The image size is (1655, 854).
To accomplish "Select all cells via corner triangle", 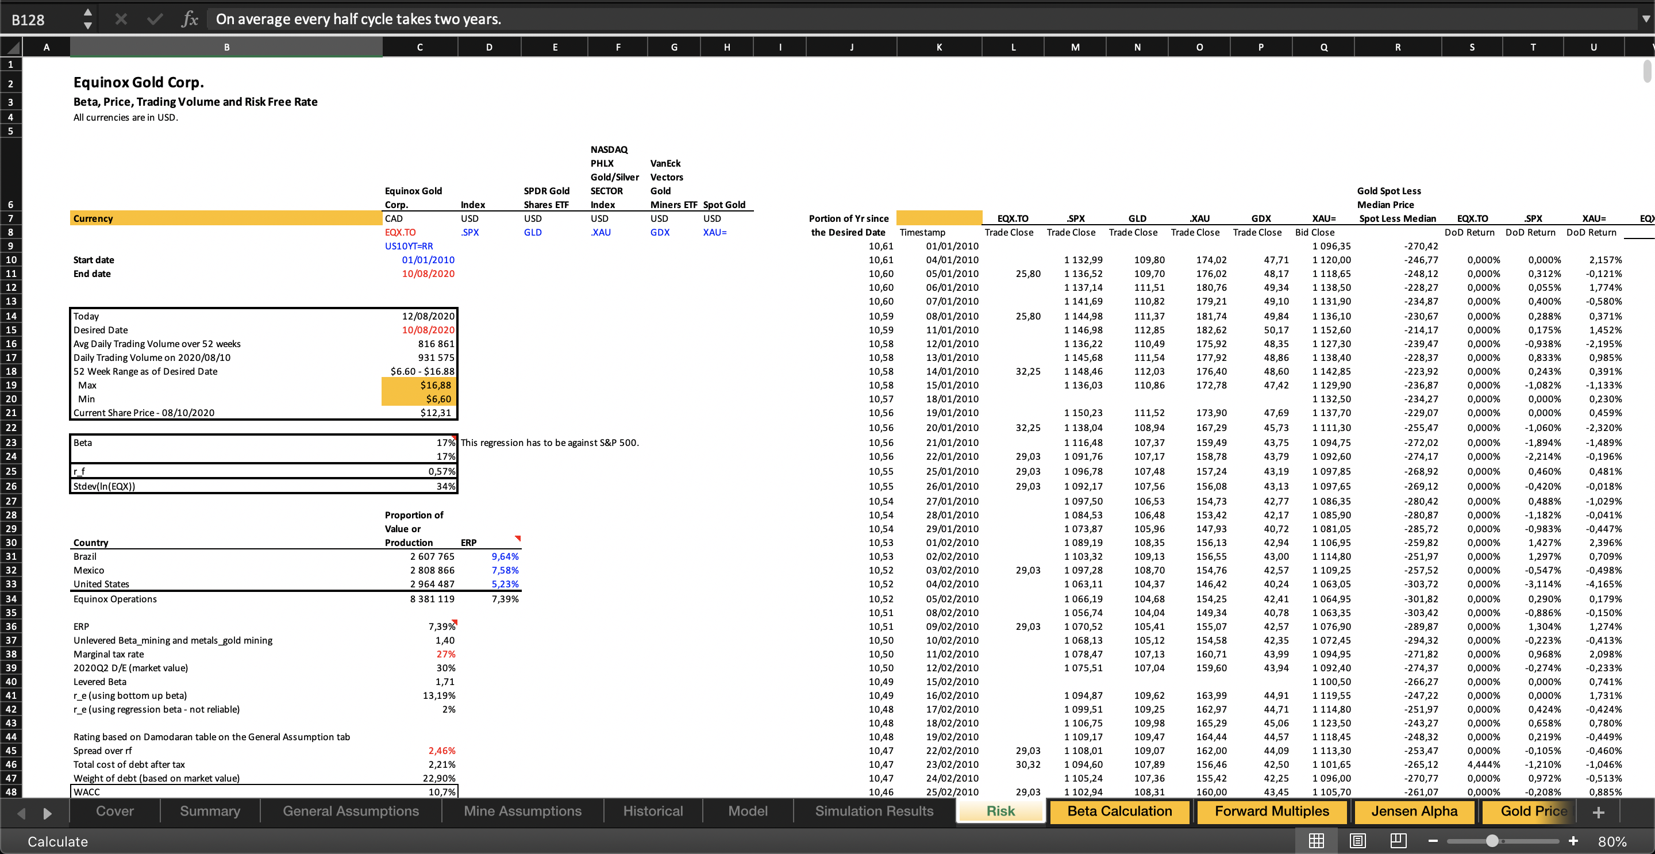I will 11,47.
